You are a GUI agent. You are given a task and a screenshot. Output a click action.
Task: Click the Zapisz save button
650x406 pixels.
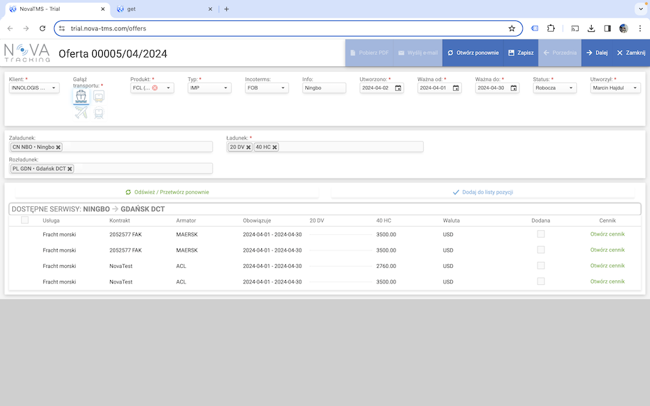pyautogui.click(x=521, y=53)
